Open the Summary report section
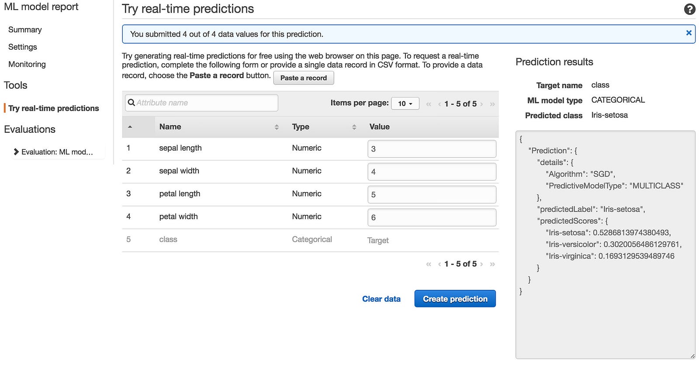The image size is (699, 368). coord(25,30)
